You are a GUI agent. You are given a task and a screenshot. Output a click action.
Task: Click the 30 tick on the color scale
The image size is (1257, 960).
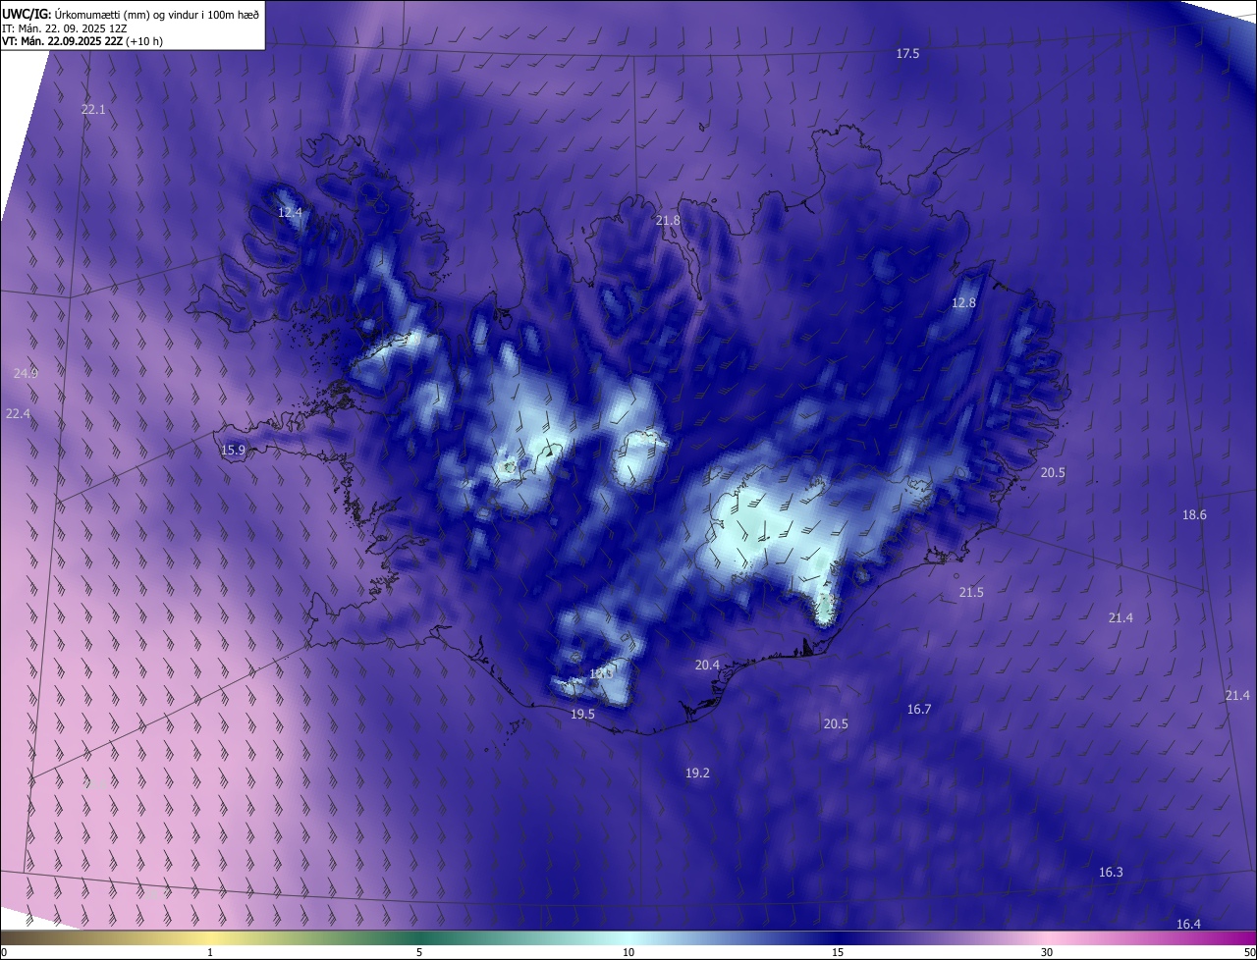[1047, 953]
